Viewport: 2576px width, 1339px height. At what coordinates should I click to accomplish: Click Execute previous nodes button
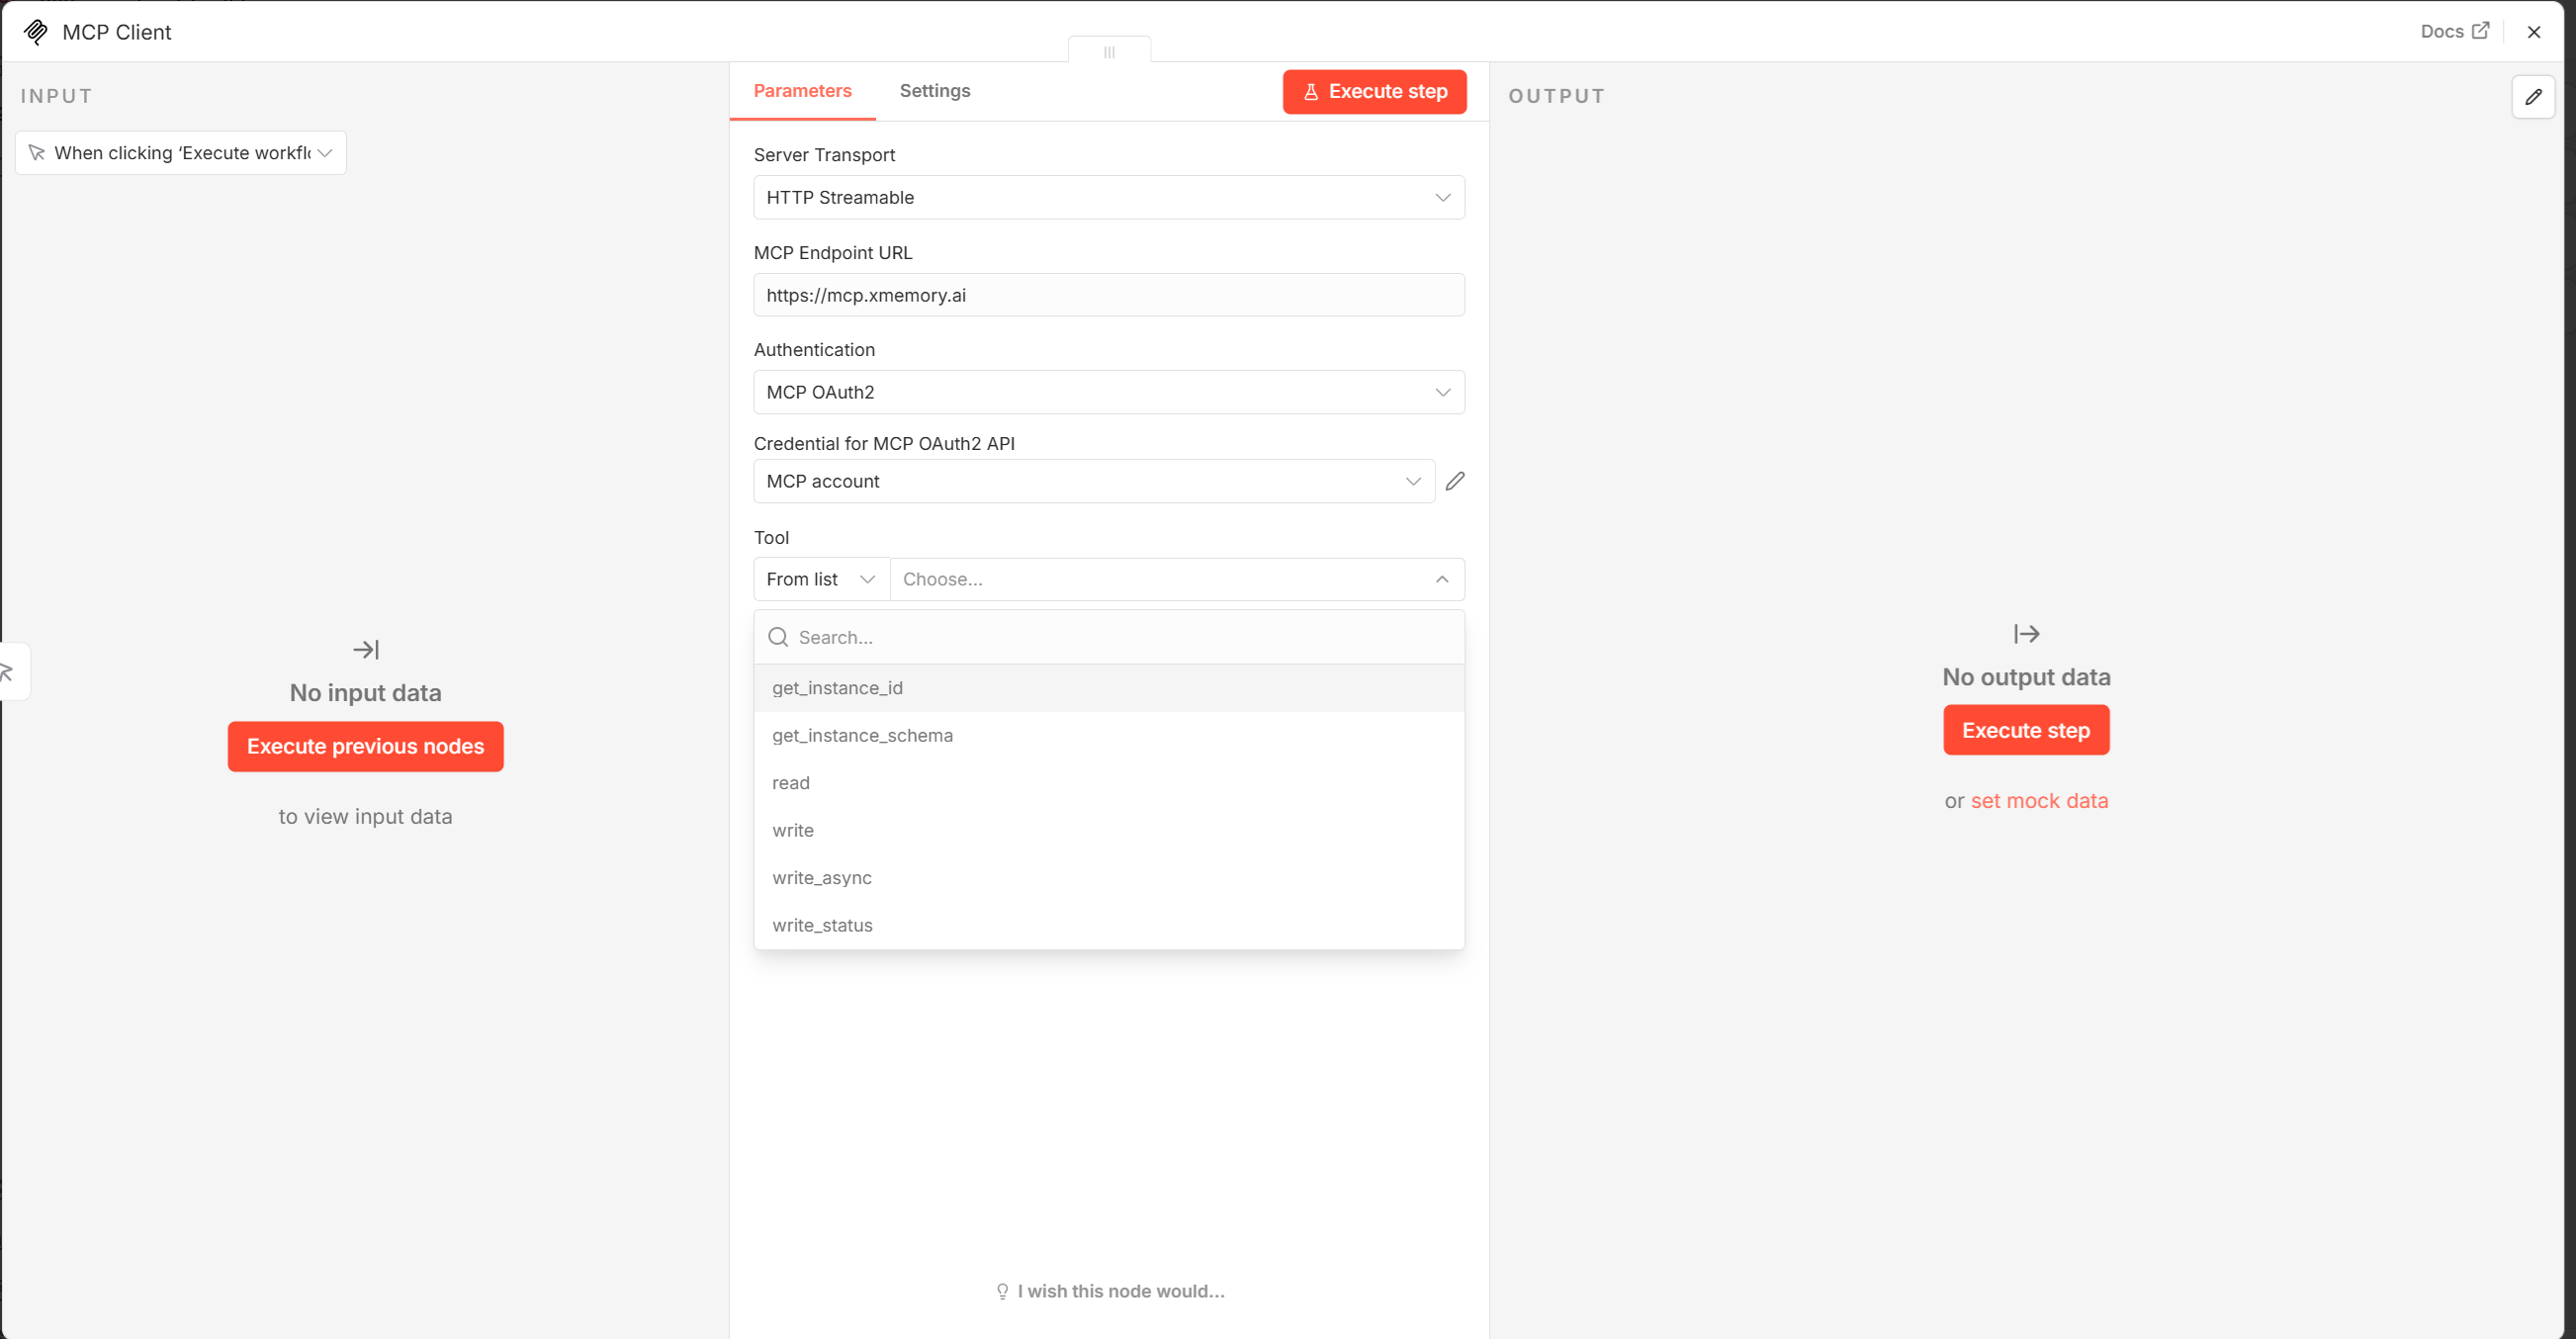(x=365, y=746)
